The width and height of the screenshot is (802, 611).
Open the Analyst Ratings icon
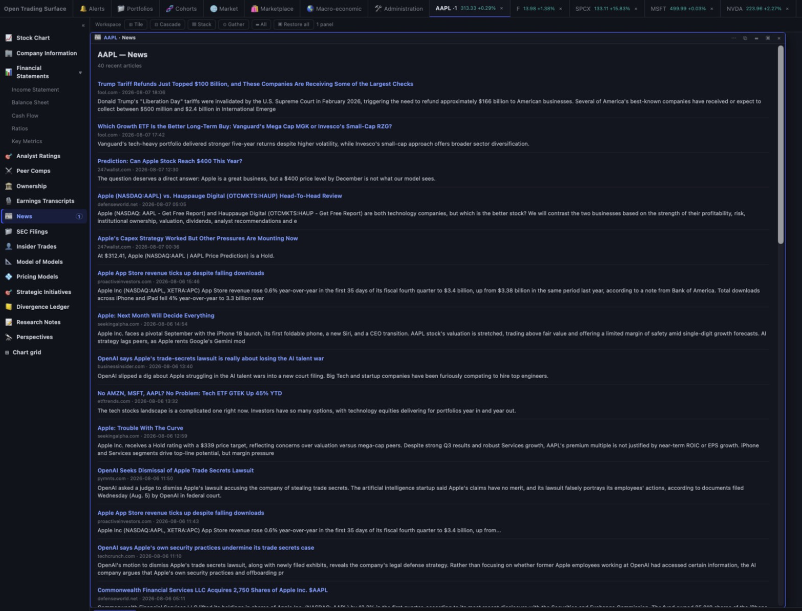click(x=8, y=156)
